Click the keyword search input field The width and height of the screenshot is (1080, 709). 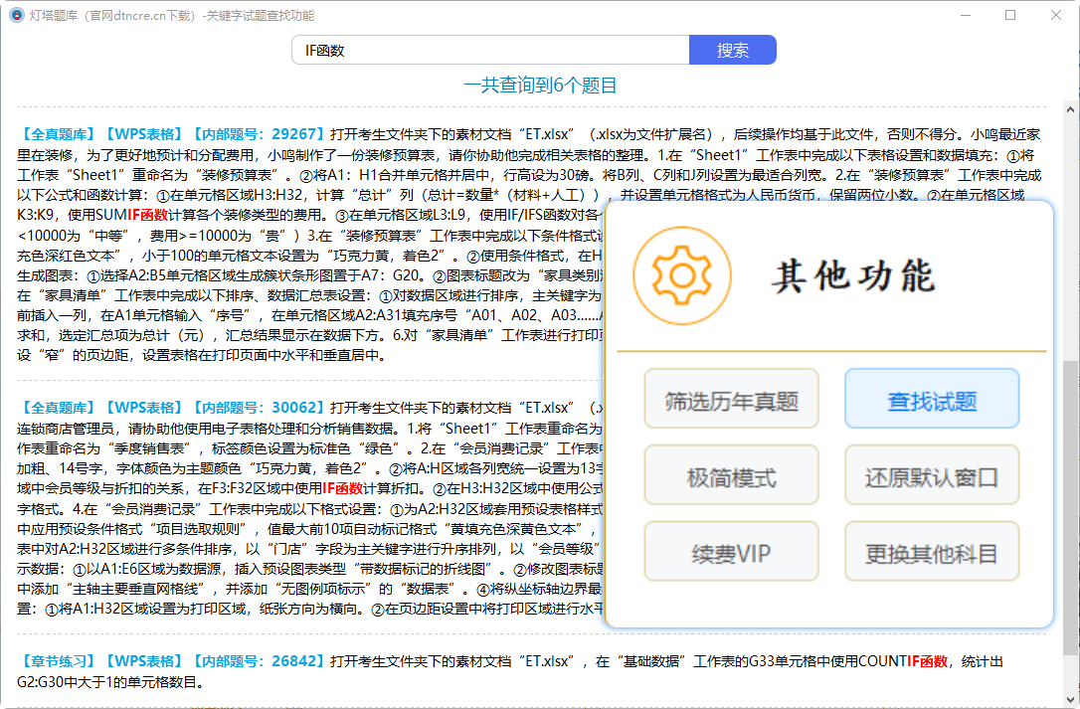tap(490, 50)
